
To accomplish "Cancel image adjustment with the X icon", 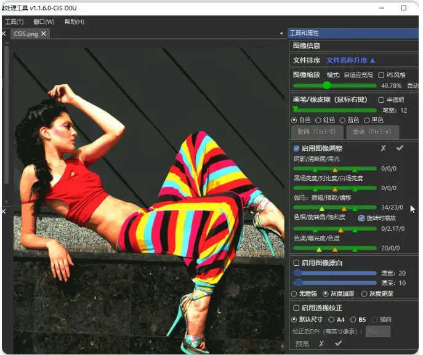I will pos(383,148).
